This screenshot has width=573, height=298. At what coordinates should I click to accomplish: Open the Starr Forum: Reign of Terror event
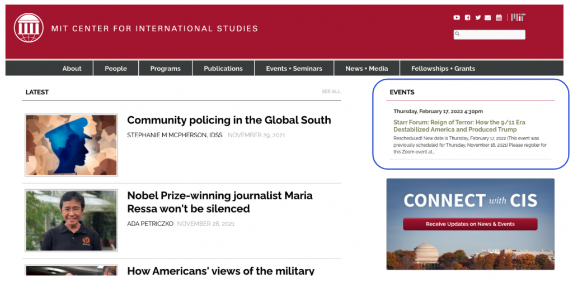[459, 126]
